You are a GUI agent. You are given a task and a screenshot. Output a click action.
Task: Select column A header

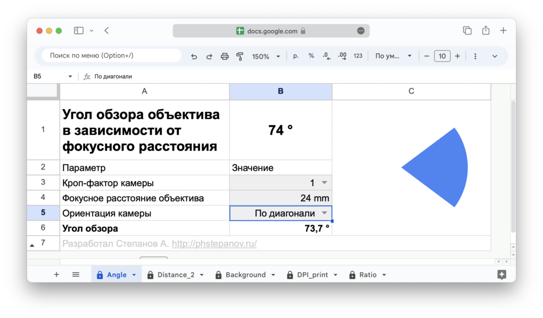[144, 91]
